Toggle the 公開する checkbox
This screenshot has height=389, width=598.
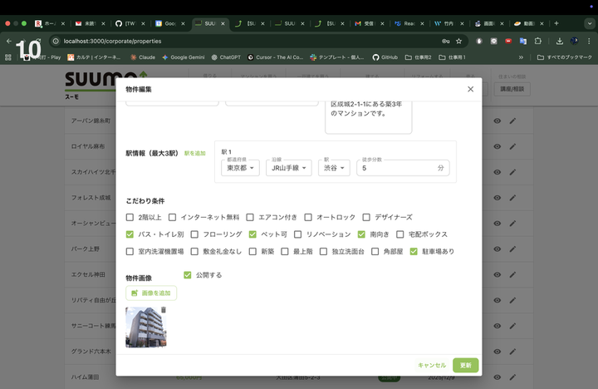187,275
